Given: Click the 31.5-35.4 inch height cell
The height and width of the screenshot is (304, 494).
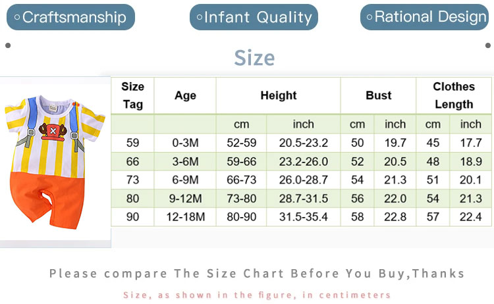Looking at the screenshot, I should 303,216.
